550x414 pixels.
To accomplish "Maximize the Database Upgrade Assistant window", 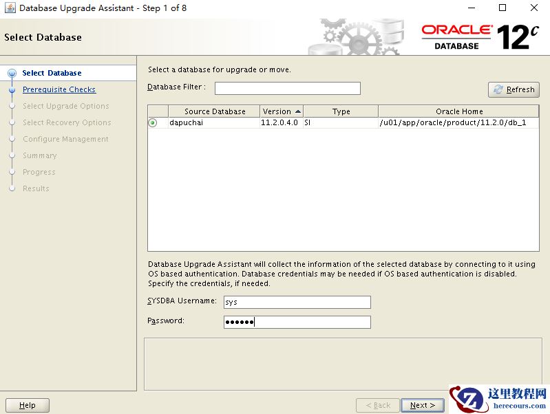I will [503, 8].
